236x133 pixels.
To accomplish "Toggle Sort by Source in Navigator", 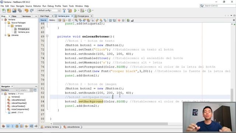I will [36, 126].
